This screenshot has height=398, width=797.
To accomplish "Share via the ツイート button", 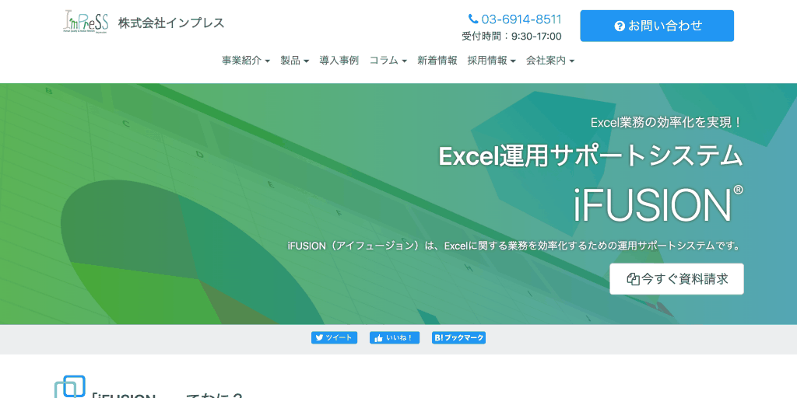I will tap(334, 337).
